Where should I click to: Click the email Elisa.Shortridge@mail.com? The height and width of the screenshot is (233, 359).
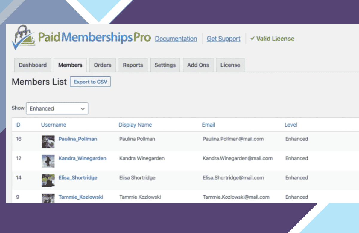[x=233, y=178]
